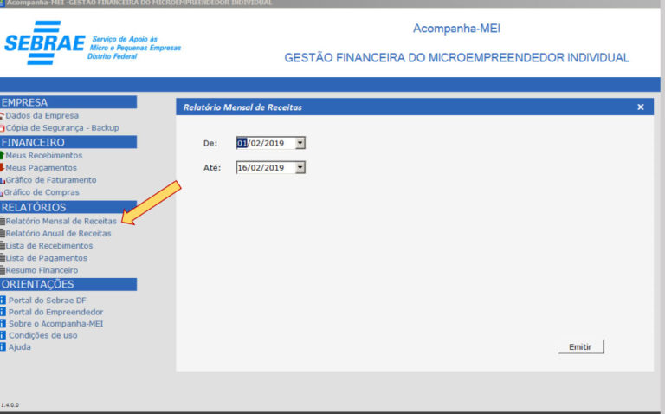Open Gráfico de Compras
This screenshot has width=665, height=414.
pos(42,192)
